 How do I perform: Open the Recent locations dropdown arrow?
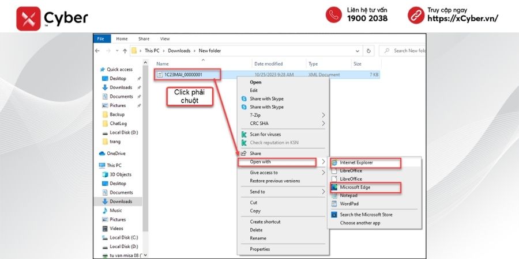pyautogui.click(x=117, y=51)
